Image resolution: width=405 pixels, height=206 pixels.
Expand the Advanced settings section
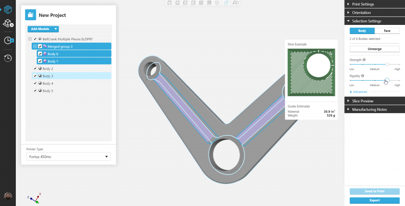358,92
